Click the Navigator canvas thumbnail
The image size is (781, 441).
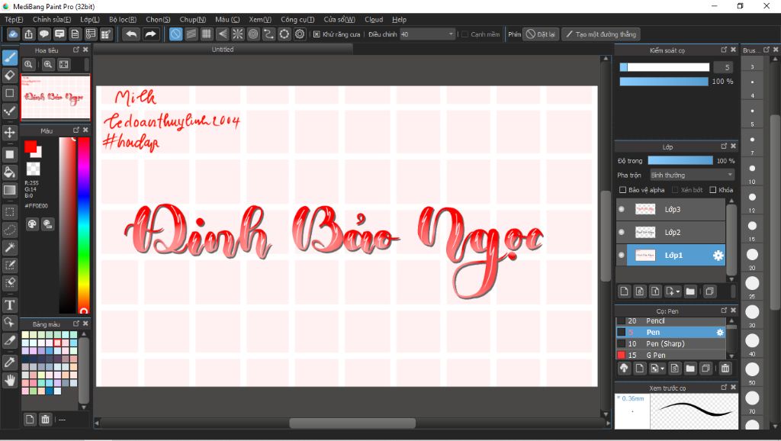point(55,97)
